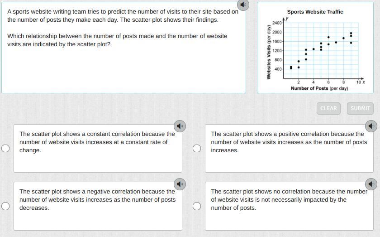Select the no correlation radio button
Image resolution: width=380 pixels, height=237 pixels.
197,206
